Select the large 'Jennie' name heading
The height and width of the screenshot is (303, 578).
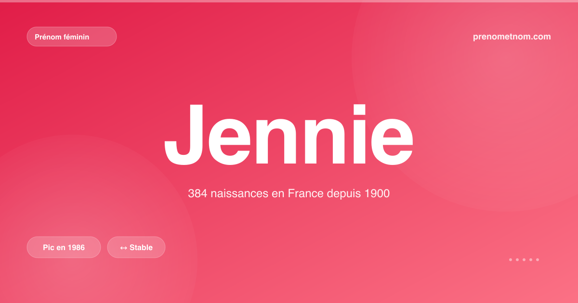(289, 135)
